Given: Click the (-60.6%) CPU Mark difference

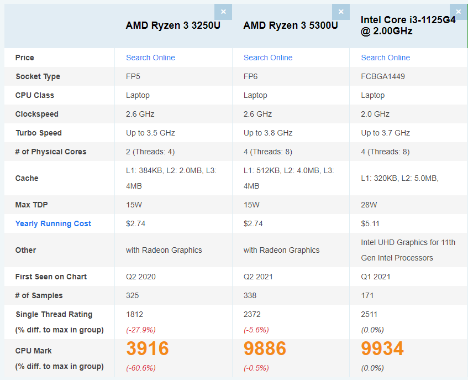Looking at the screenshot, I should pyautogui.click(x=140, y=368).
